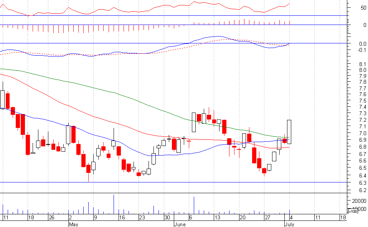
Task: Click the 0.0 MACD zero-line label
Action: coord(363,44)
